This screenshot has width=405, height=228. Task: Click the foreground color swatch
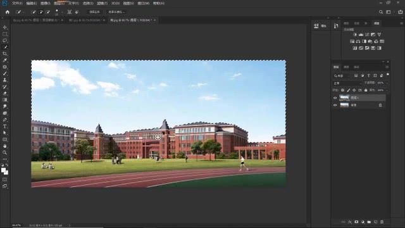[3, 170]
